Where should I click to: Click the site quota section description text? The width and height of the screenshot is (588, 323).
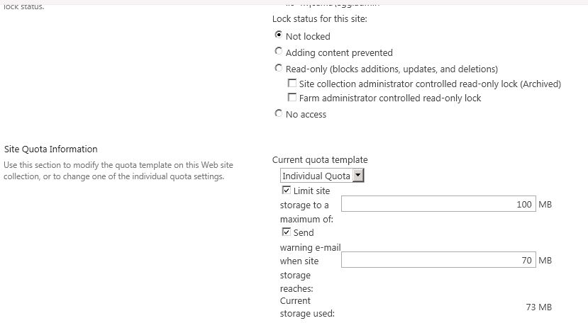coord(118,171)
